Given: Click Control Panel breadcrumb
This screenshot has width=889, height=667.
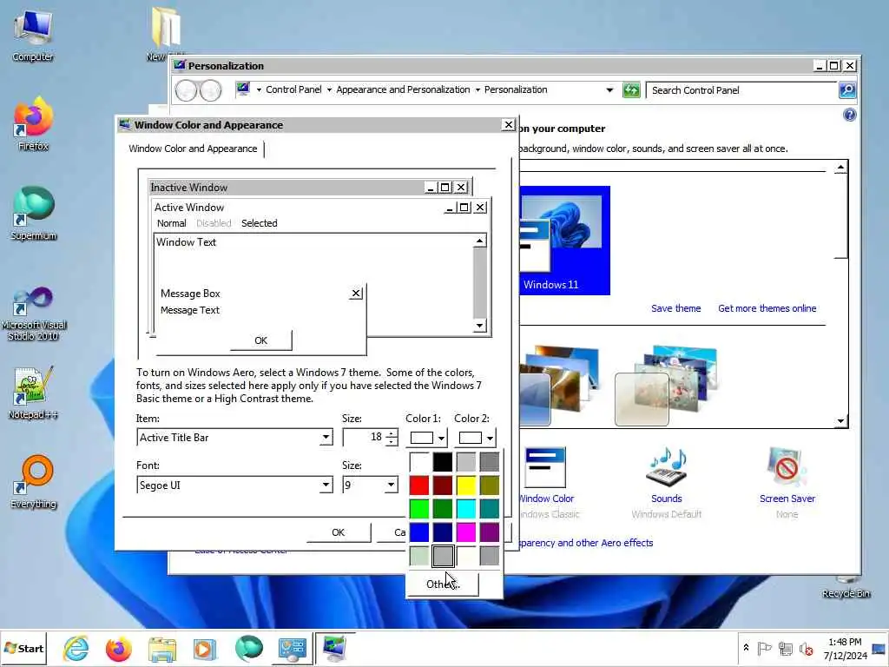Looking at the screenshot, I should [293, 89].
